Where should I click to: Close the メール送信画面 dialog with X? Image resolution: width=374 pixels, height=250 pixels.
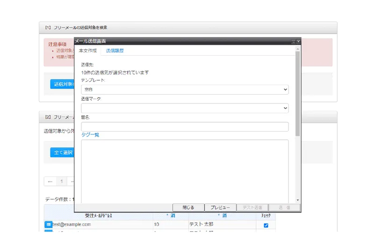(x=298, y=42)
